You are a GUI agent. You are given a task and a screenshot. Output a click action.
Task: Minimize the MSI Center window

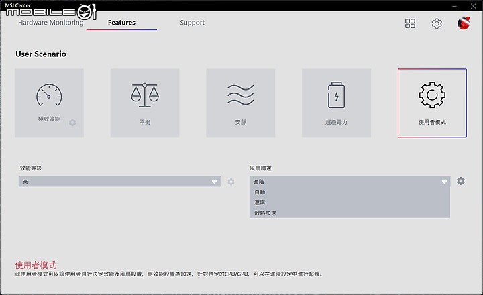(x=455, y=6)
